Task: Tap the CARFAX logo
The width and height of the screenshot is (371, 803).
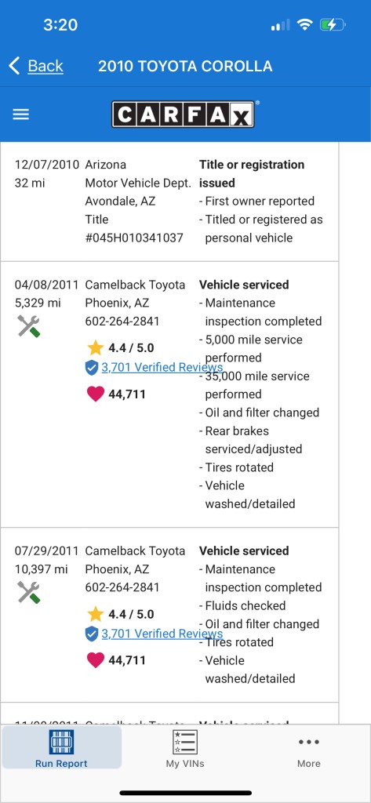Action: tap(183, 114)
